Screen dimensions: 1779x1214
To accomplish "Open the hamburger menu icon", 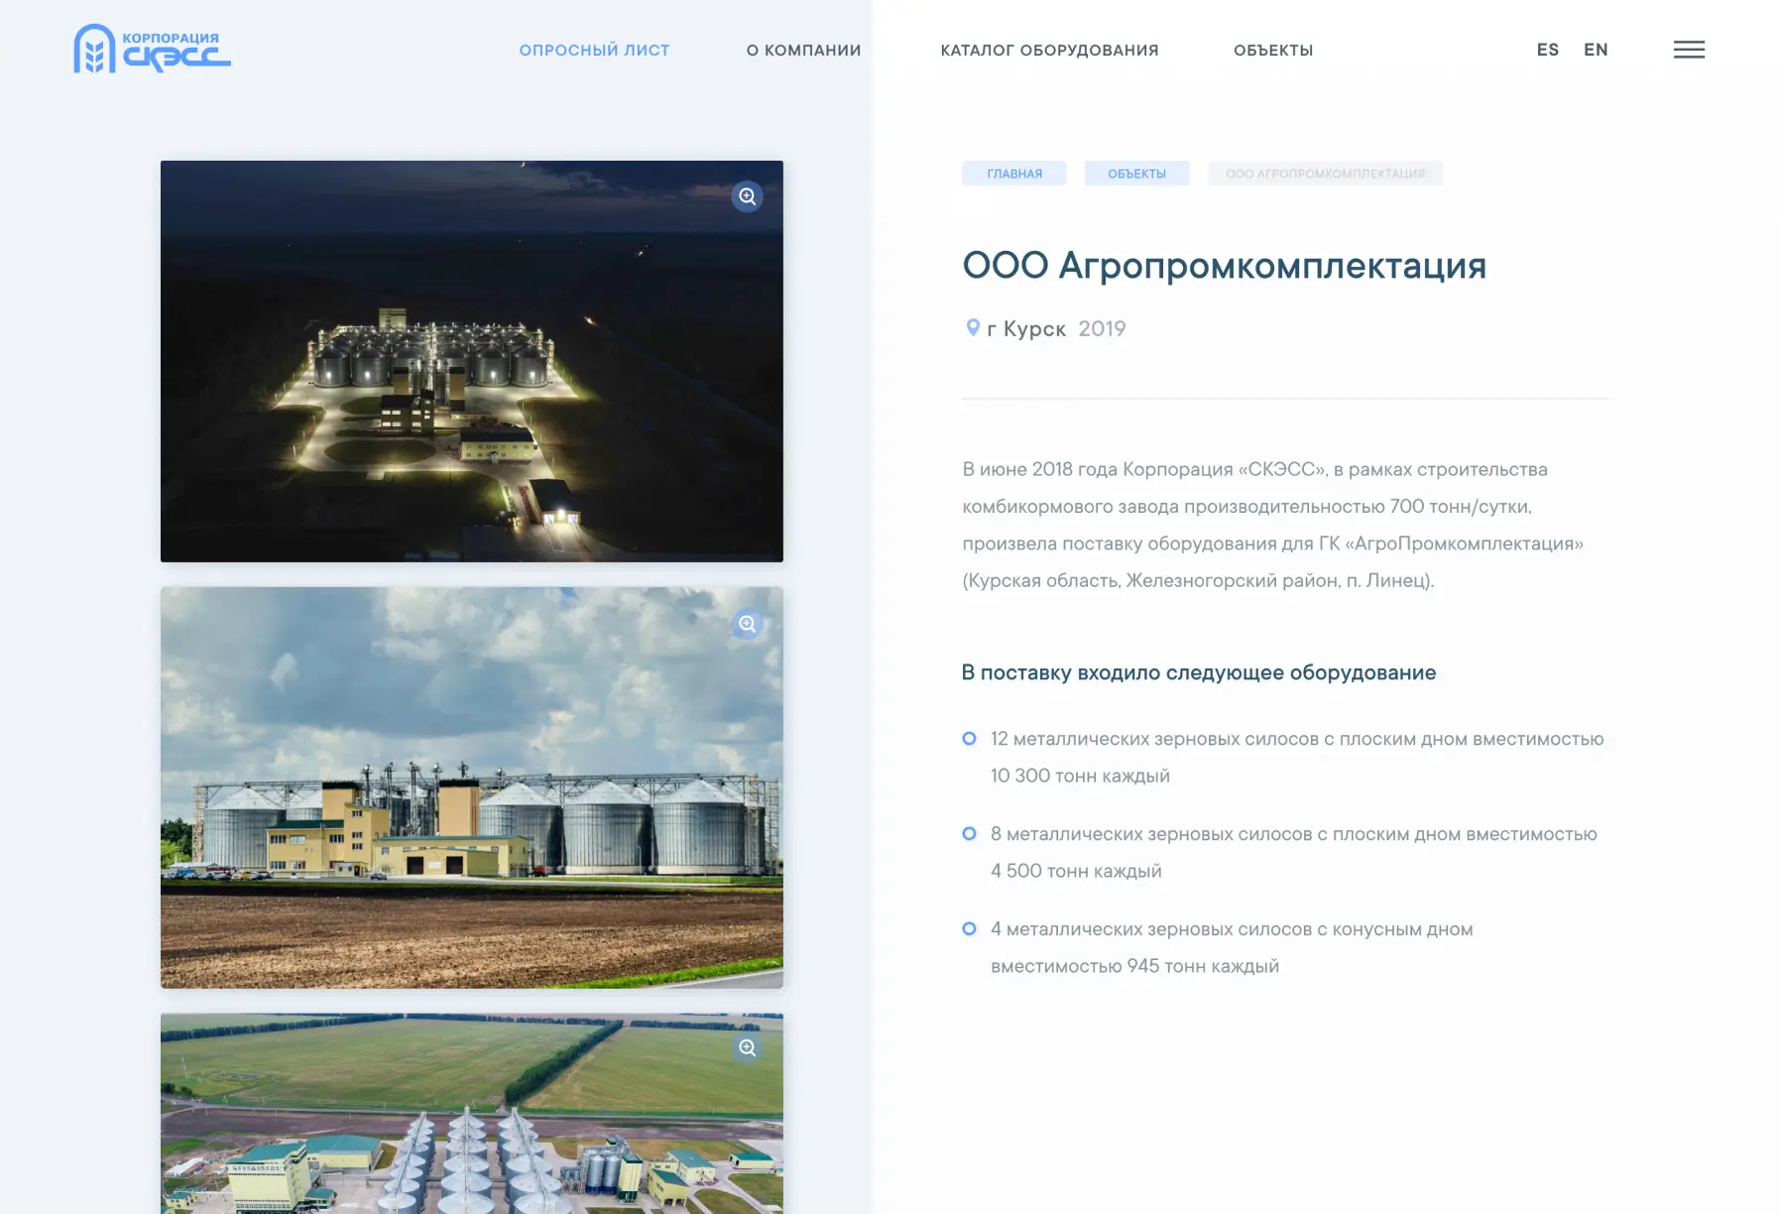I will 1689,50.
